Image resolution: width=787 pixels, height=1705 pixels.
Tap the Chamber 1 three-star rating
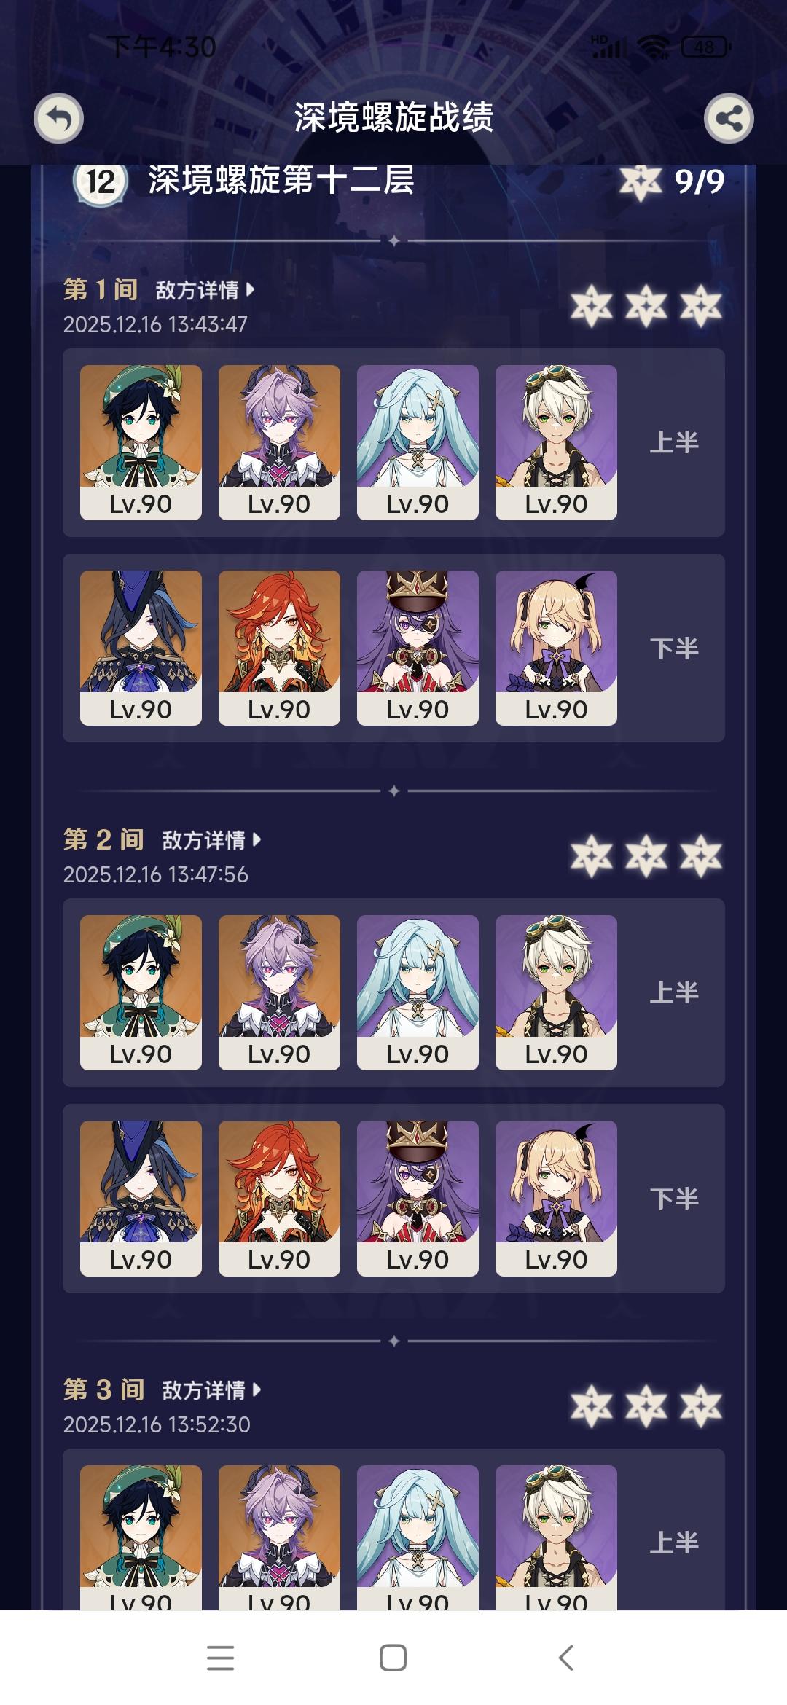646,305
